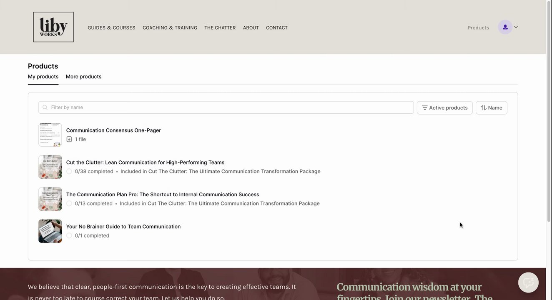This screenshot has height=300, width=552.
Task: Open the user avatar icon
Action: [x=505, y=27]
